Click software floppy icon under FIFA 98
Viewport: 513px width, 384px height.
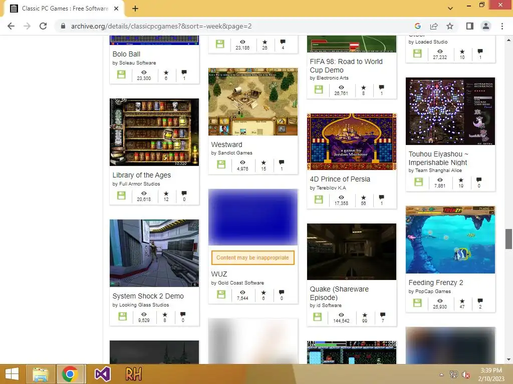319,89
